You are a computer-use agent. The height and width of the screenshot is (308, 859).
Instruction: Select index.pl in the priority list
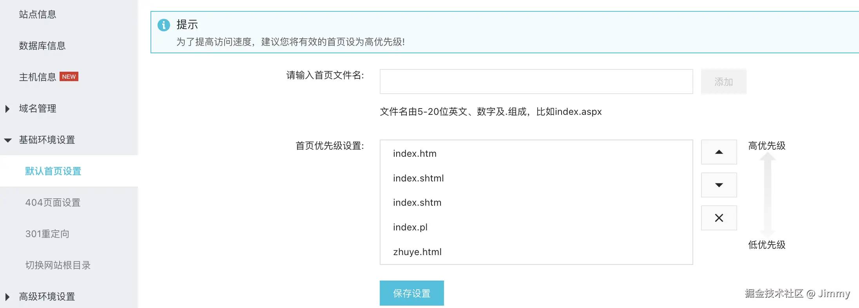tap(410, 227)
